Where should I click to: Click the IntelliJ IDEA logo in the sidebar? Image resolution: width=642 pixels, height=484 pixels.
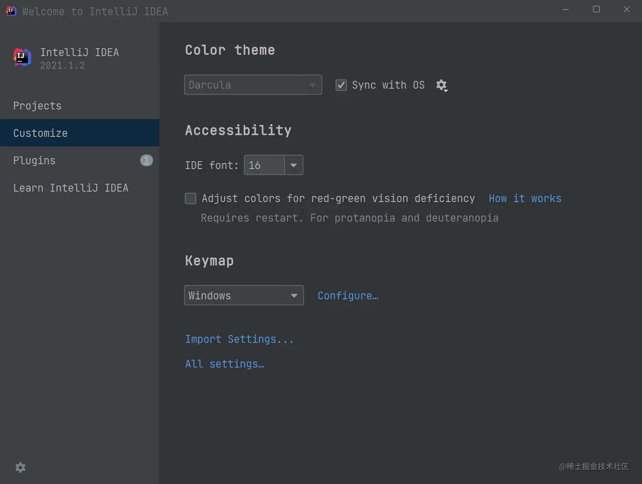point(22,57)
